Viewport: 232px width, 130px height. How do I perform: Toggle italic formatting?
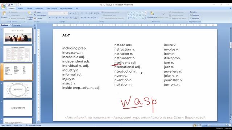(x=53, y=18)
